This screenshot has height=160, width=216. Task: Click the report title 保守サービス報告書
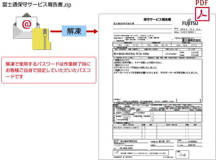pos(157,19)
